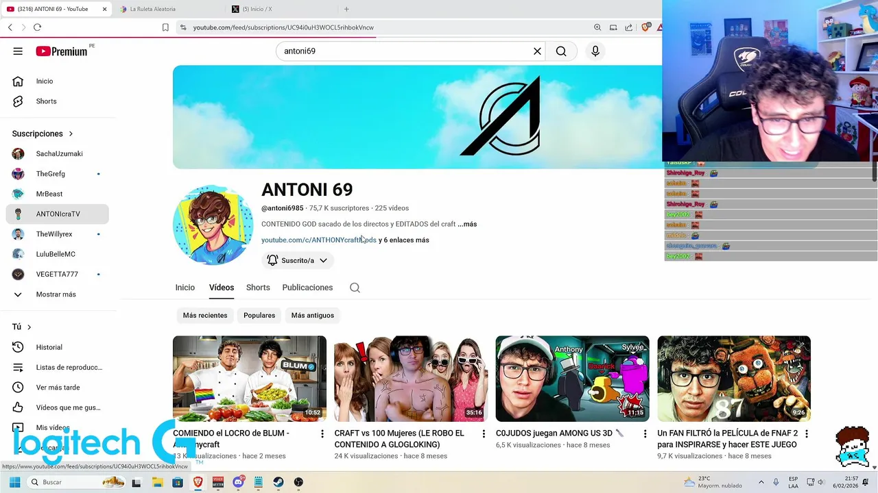Show hidden tray icons chevron
This screenshot has height=493, width=878.
(761, 482)
